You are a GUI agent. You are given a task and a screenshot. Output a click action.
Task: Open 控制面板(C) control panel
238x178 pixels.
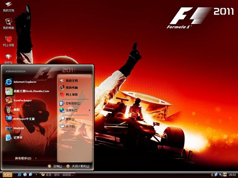pos(70,103)
